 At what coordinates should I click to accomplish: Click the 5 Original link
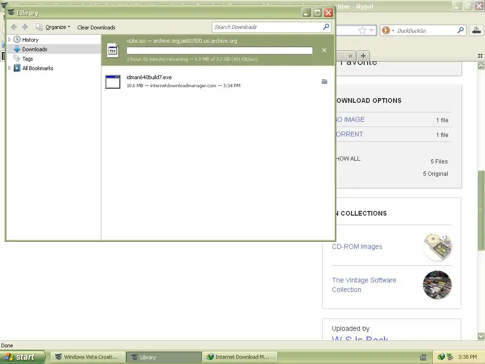point(435,173)
